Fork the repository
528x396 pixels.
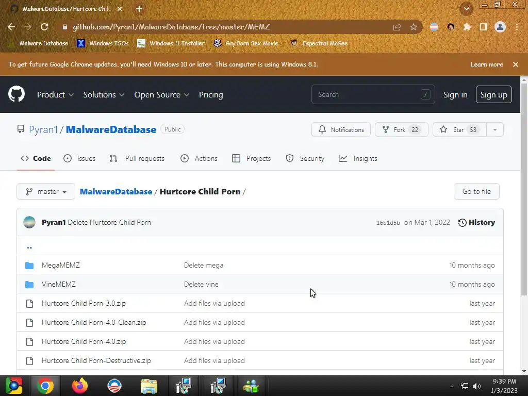pyautogui.click(x=401, y=129)
